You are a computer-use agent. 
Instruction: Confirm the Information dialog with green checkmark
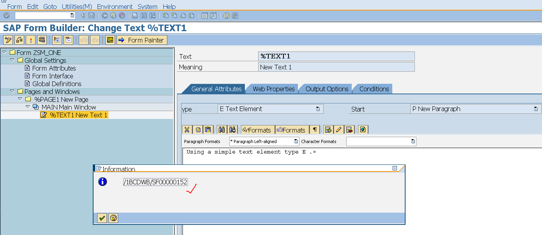pyautogui.click(x=101, y=218)
